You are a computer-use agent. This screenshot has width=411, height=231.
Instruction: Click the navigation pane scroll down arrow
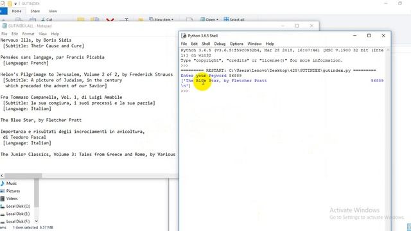(36, 221)
